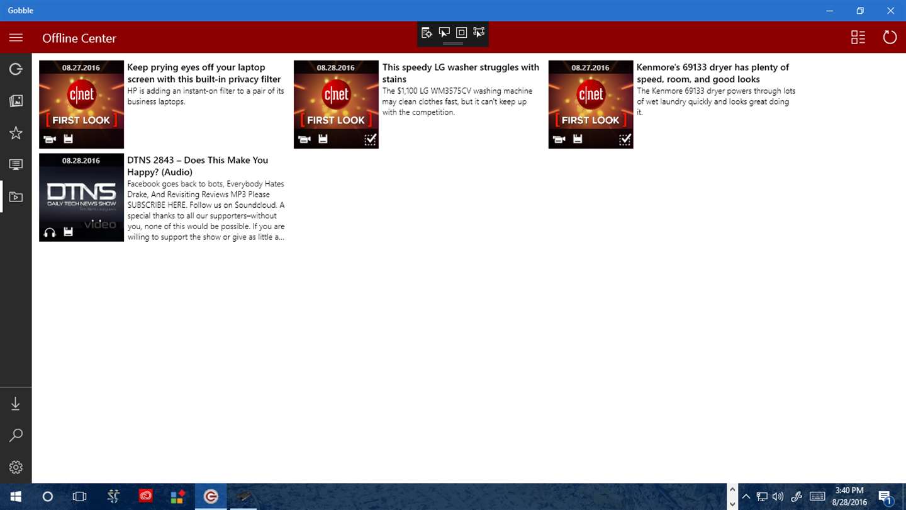Switch layout with the list view icon

(858, 37)
